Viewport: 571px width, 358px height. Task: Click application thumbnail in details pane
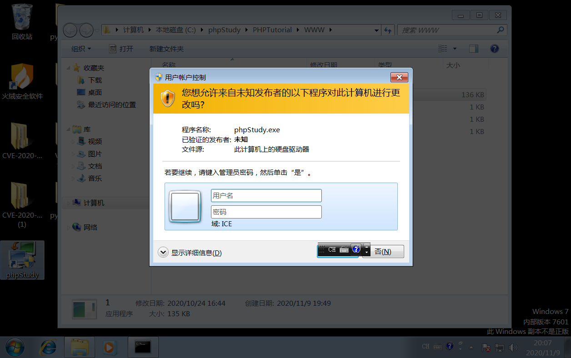85,309
